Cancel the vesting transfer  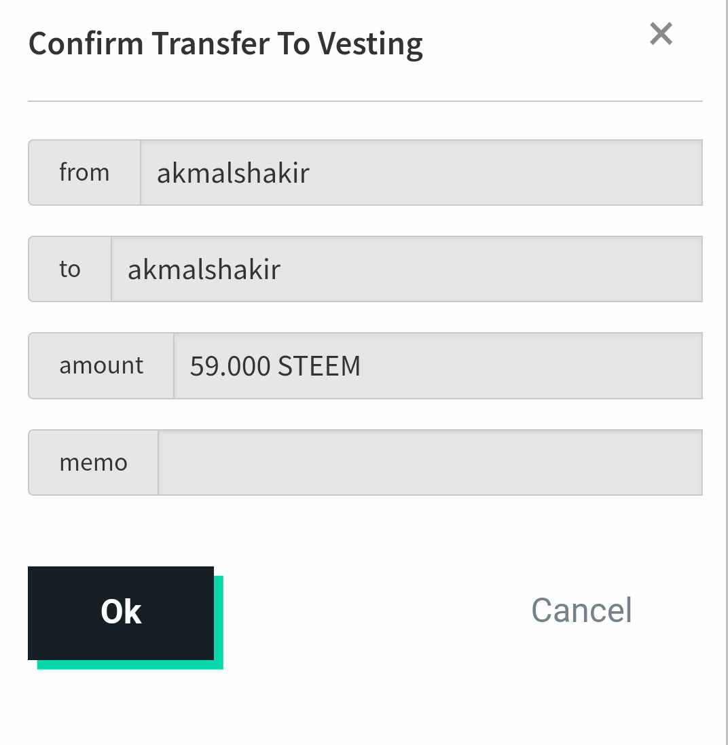tap(581, 610)
